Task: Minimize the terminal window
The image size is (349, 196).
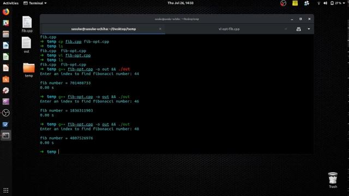Action: (292, 19)
